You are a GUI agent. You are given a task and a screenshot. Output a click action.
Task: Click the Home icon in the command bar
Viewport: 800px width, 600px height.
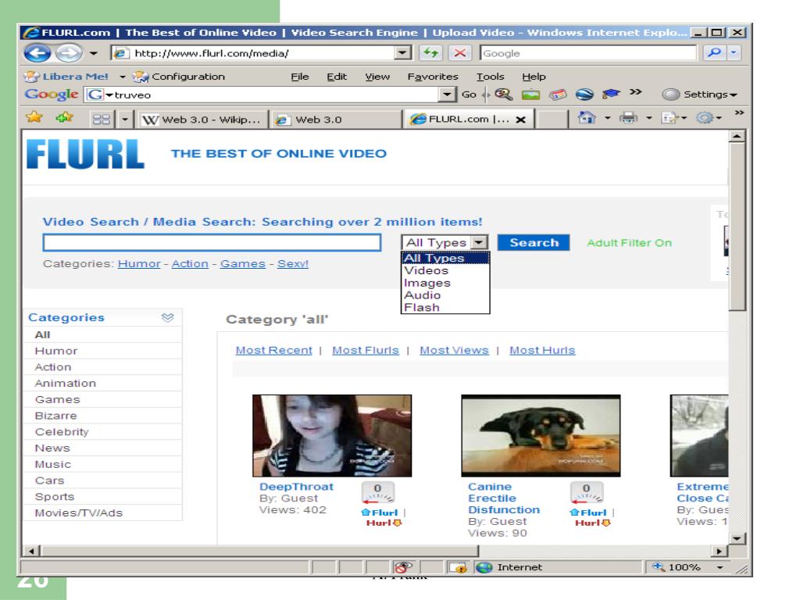coord(586,118)
